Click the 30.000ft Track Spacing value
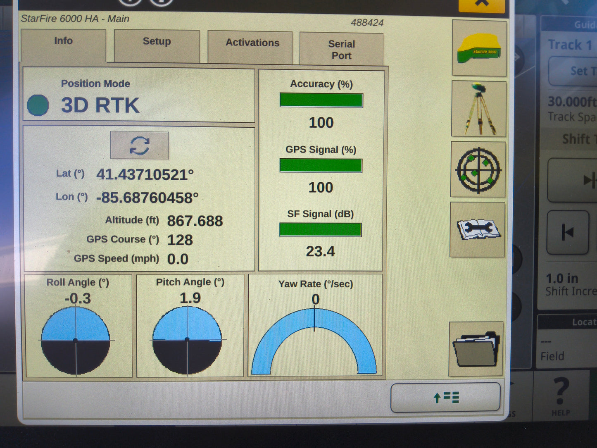The width and height of the screenshot is (597, 448). 572,102
